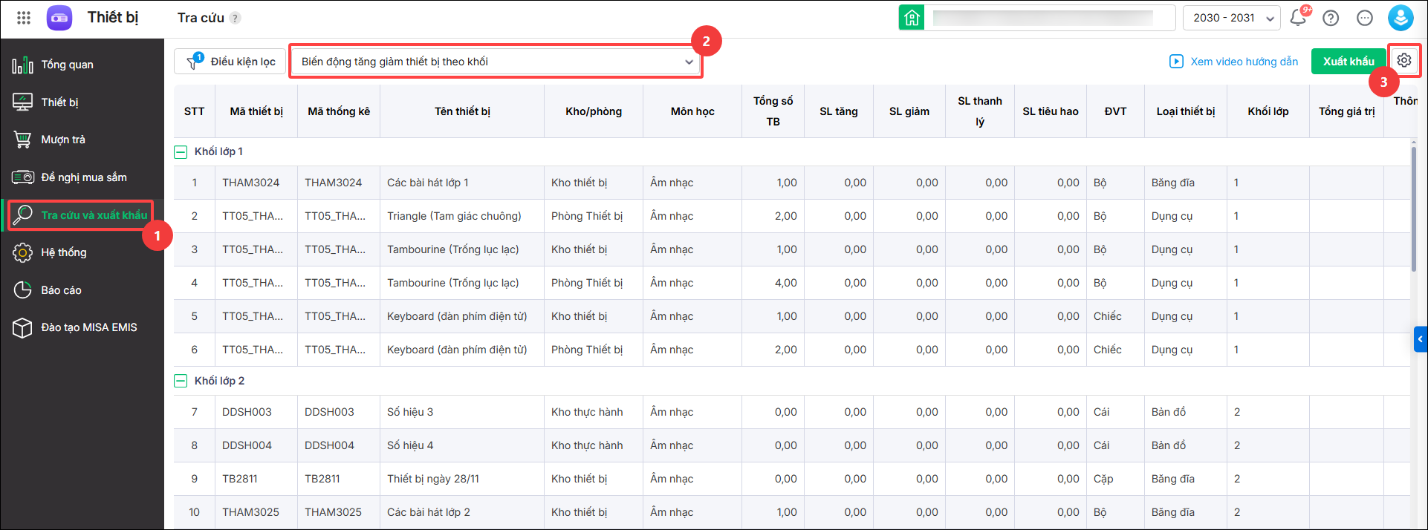Image resolution: width=1428 pixels, height=530 pixels.
Task: Click the Mã thiết bị column header
Action: pos(256,111)
